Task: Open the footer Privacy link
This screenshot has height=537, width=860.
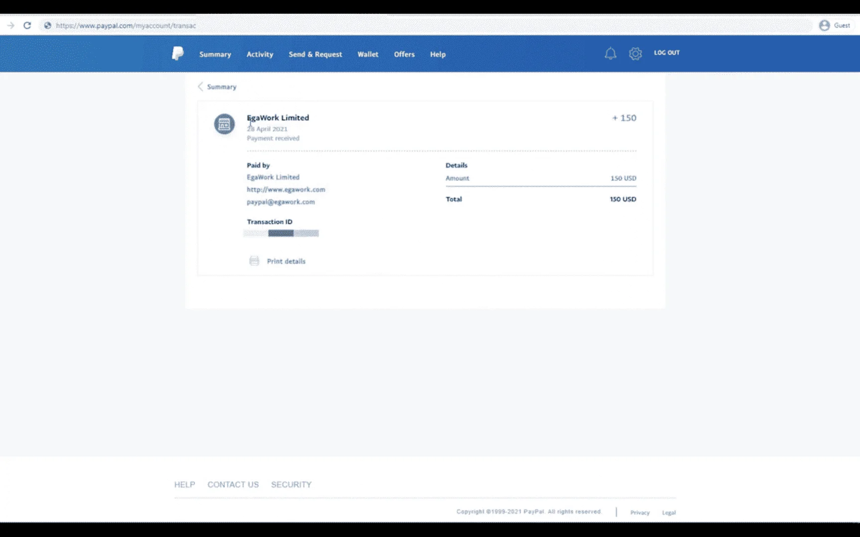Action: coord(640,512)
